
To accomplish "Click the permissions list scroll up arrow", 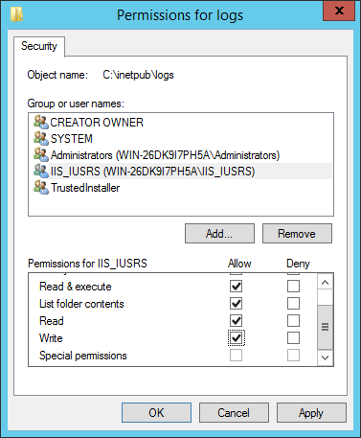I will click(326, 283).
